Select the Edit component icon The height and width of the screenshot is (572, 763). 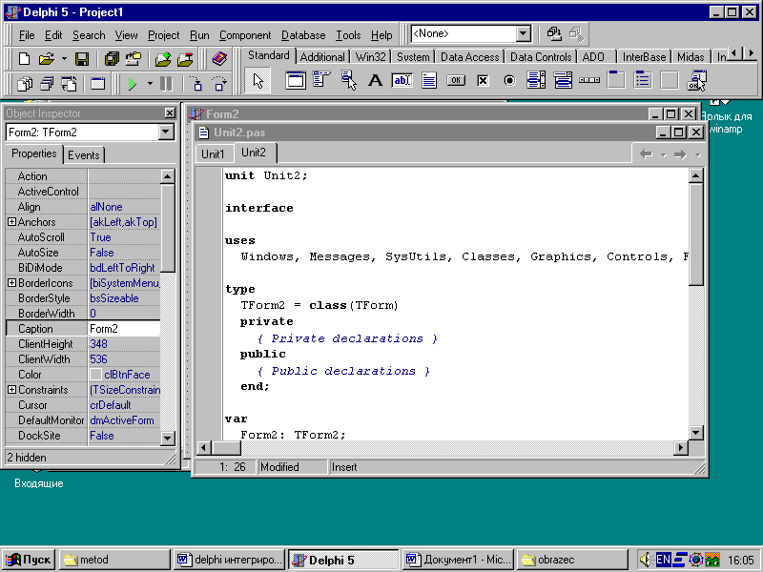402,80
